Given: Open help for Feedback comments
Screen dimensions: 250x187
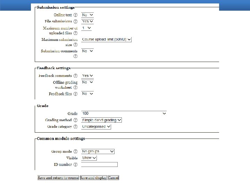Looking at the screenshot, I should click(x=75, y=76).
